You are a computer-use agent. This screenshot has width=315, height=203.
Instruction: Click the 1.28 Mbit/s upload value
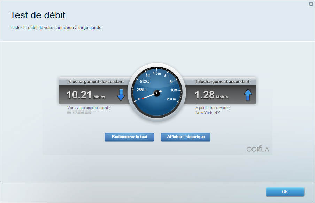(x=211, y=95)
